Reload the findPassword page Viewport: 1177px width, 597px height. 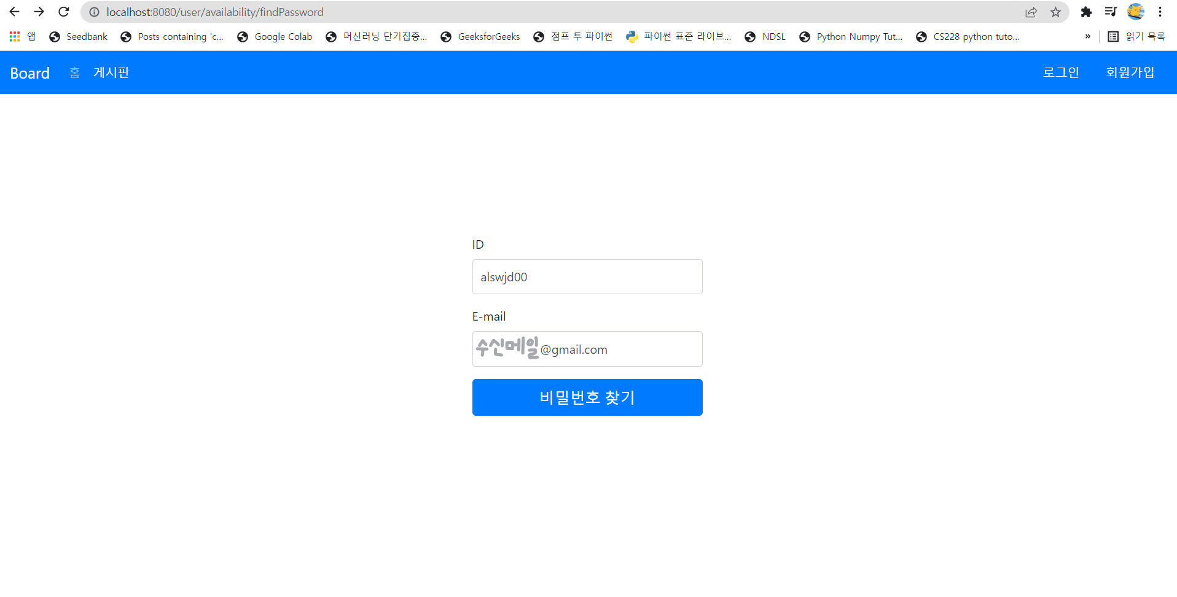(63, 12)
